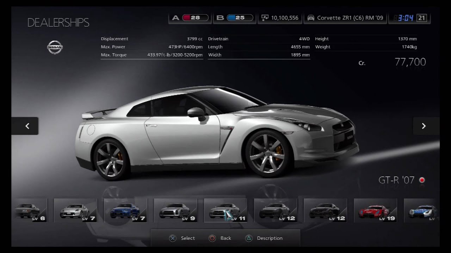451x253 pixels.
Task: Show the previous car with left arrow
Action: click(25, 126)
